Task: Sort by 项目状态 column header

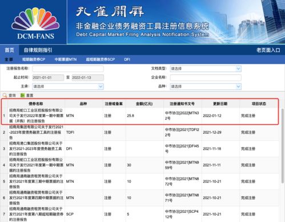Action: pyautogui.click(x=259, y=104)
